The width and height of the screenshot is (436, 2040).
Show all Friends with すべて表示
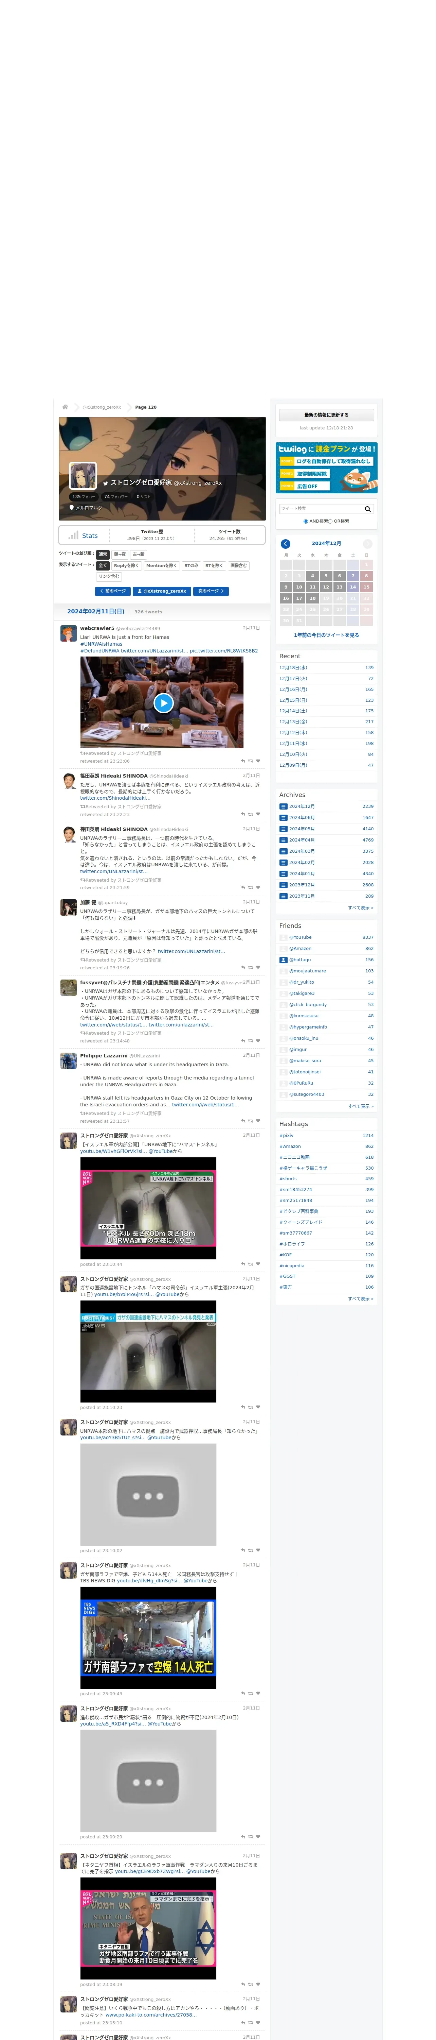[361, 1106]
